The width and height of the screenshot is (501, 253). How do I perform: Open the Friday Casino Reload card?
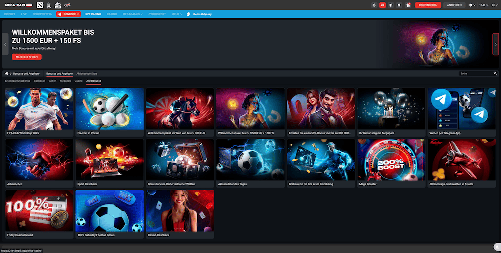tap(39, 214)
